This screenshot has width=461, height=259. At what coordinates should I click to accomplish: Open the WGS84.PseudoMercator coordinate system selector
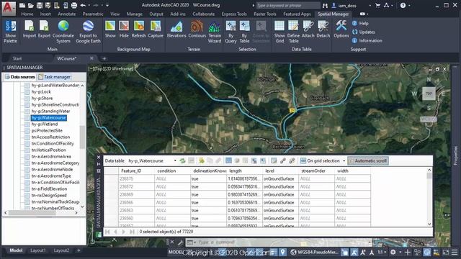click(315, 252)
